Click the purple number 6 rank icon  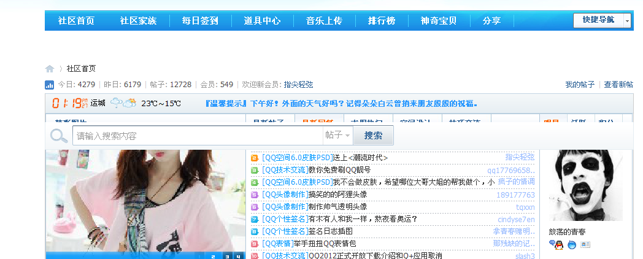pos(254,207)
